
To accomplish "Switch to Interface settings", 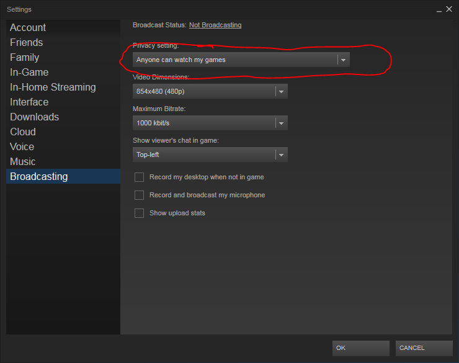I will pos(63,102).
